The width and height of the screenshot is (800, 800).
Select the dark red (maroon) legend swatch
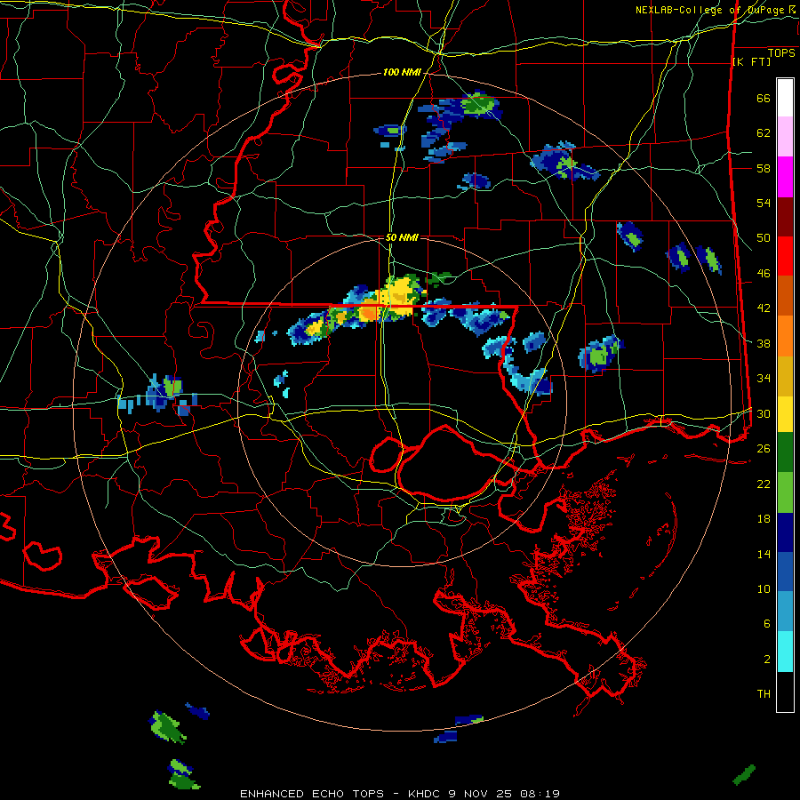[x=785, y=216]
